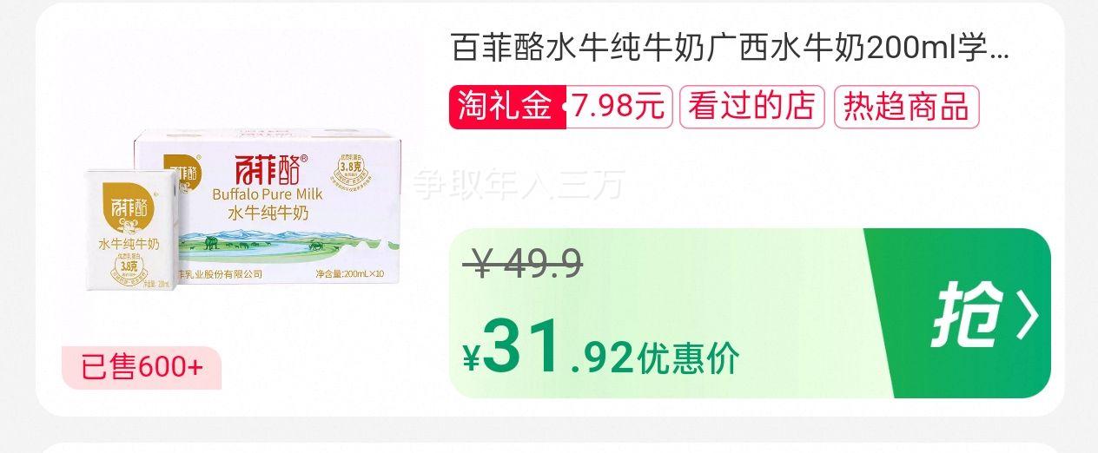Open the next product card below
The width and height of the screenshot is (1098, 453).
549,449
